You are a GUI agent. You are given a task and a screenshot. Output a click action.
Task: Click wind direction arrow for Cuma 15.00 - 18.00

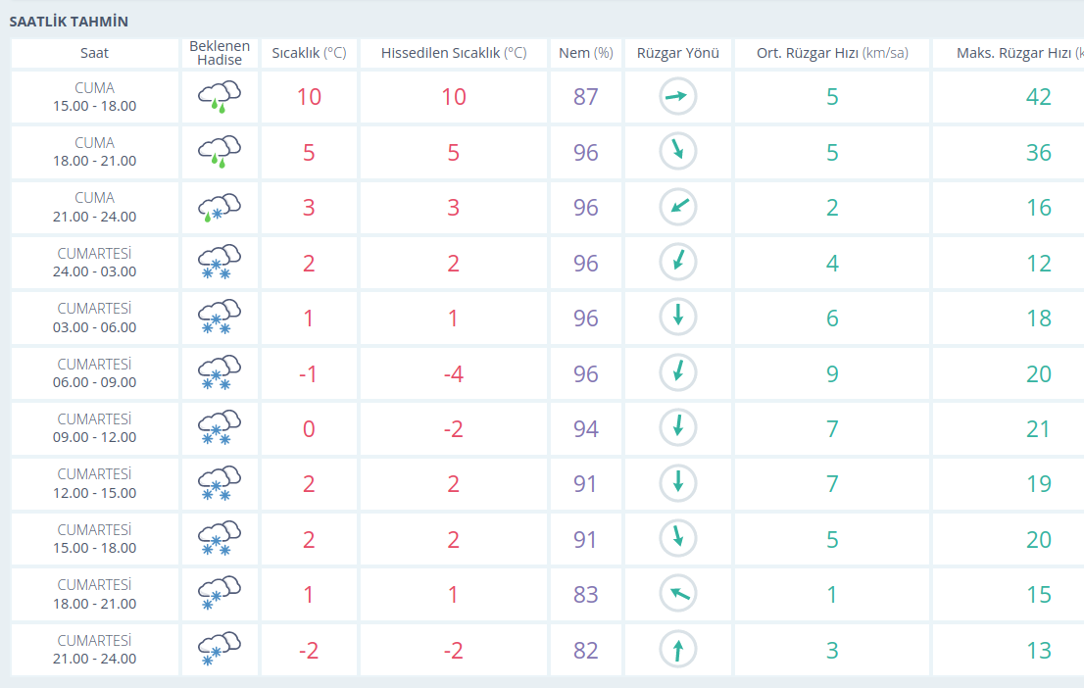click(677, 97)
